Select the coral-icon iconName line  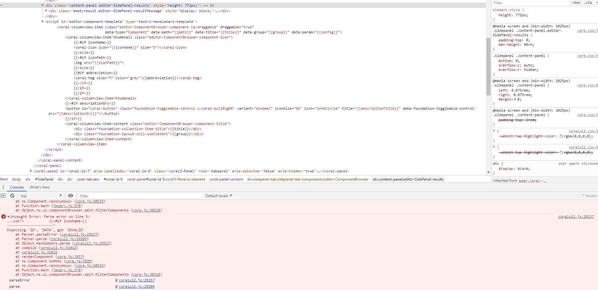[130, 47]
